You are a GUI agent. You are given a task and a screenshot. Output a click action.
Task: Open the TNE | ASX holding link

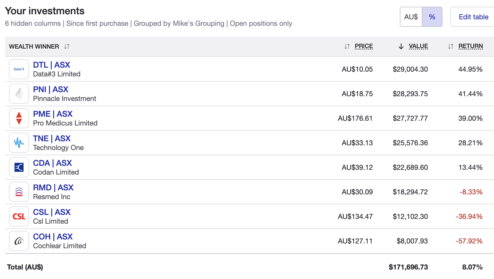pos(52,138)
